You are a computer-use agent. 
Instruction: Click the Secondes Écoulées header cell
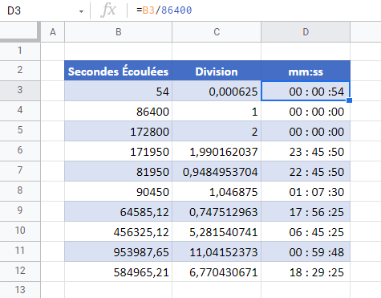pyautogui.click(x=118, y=71)
